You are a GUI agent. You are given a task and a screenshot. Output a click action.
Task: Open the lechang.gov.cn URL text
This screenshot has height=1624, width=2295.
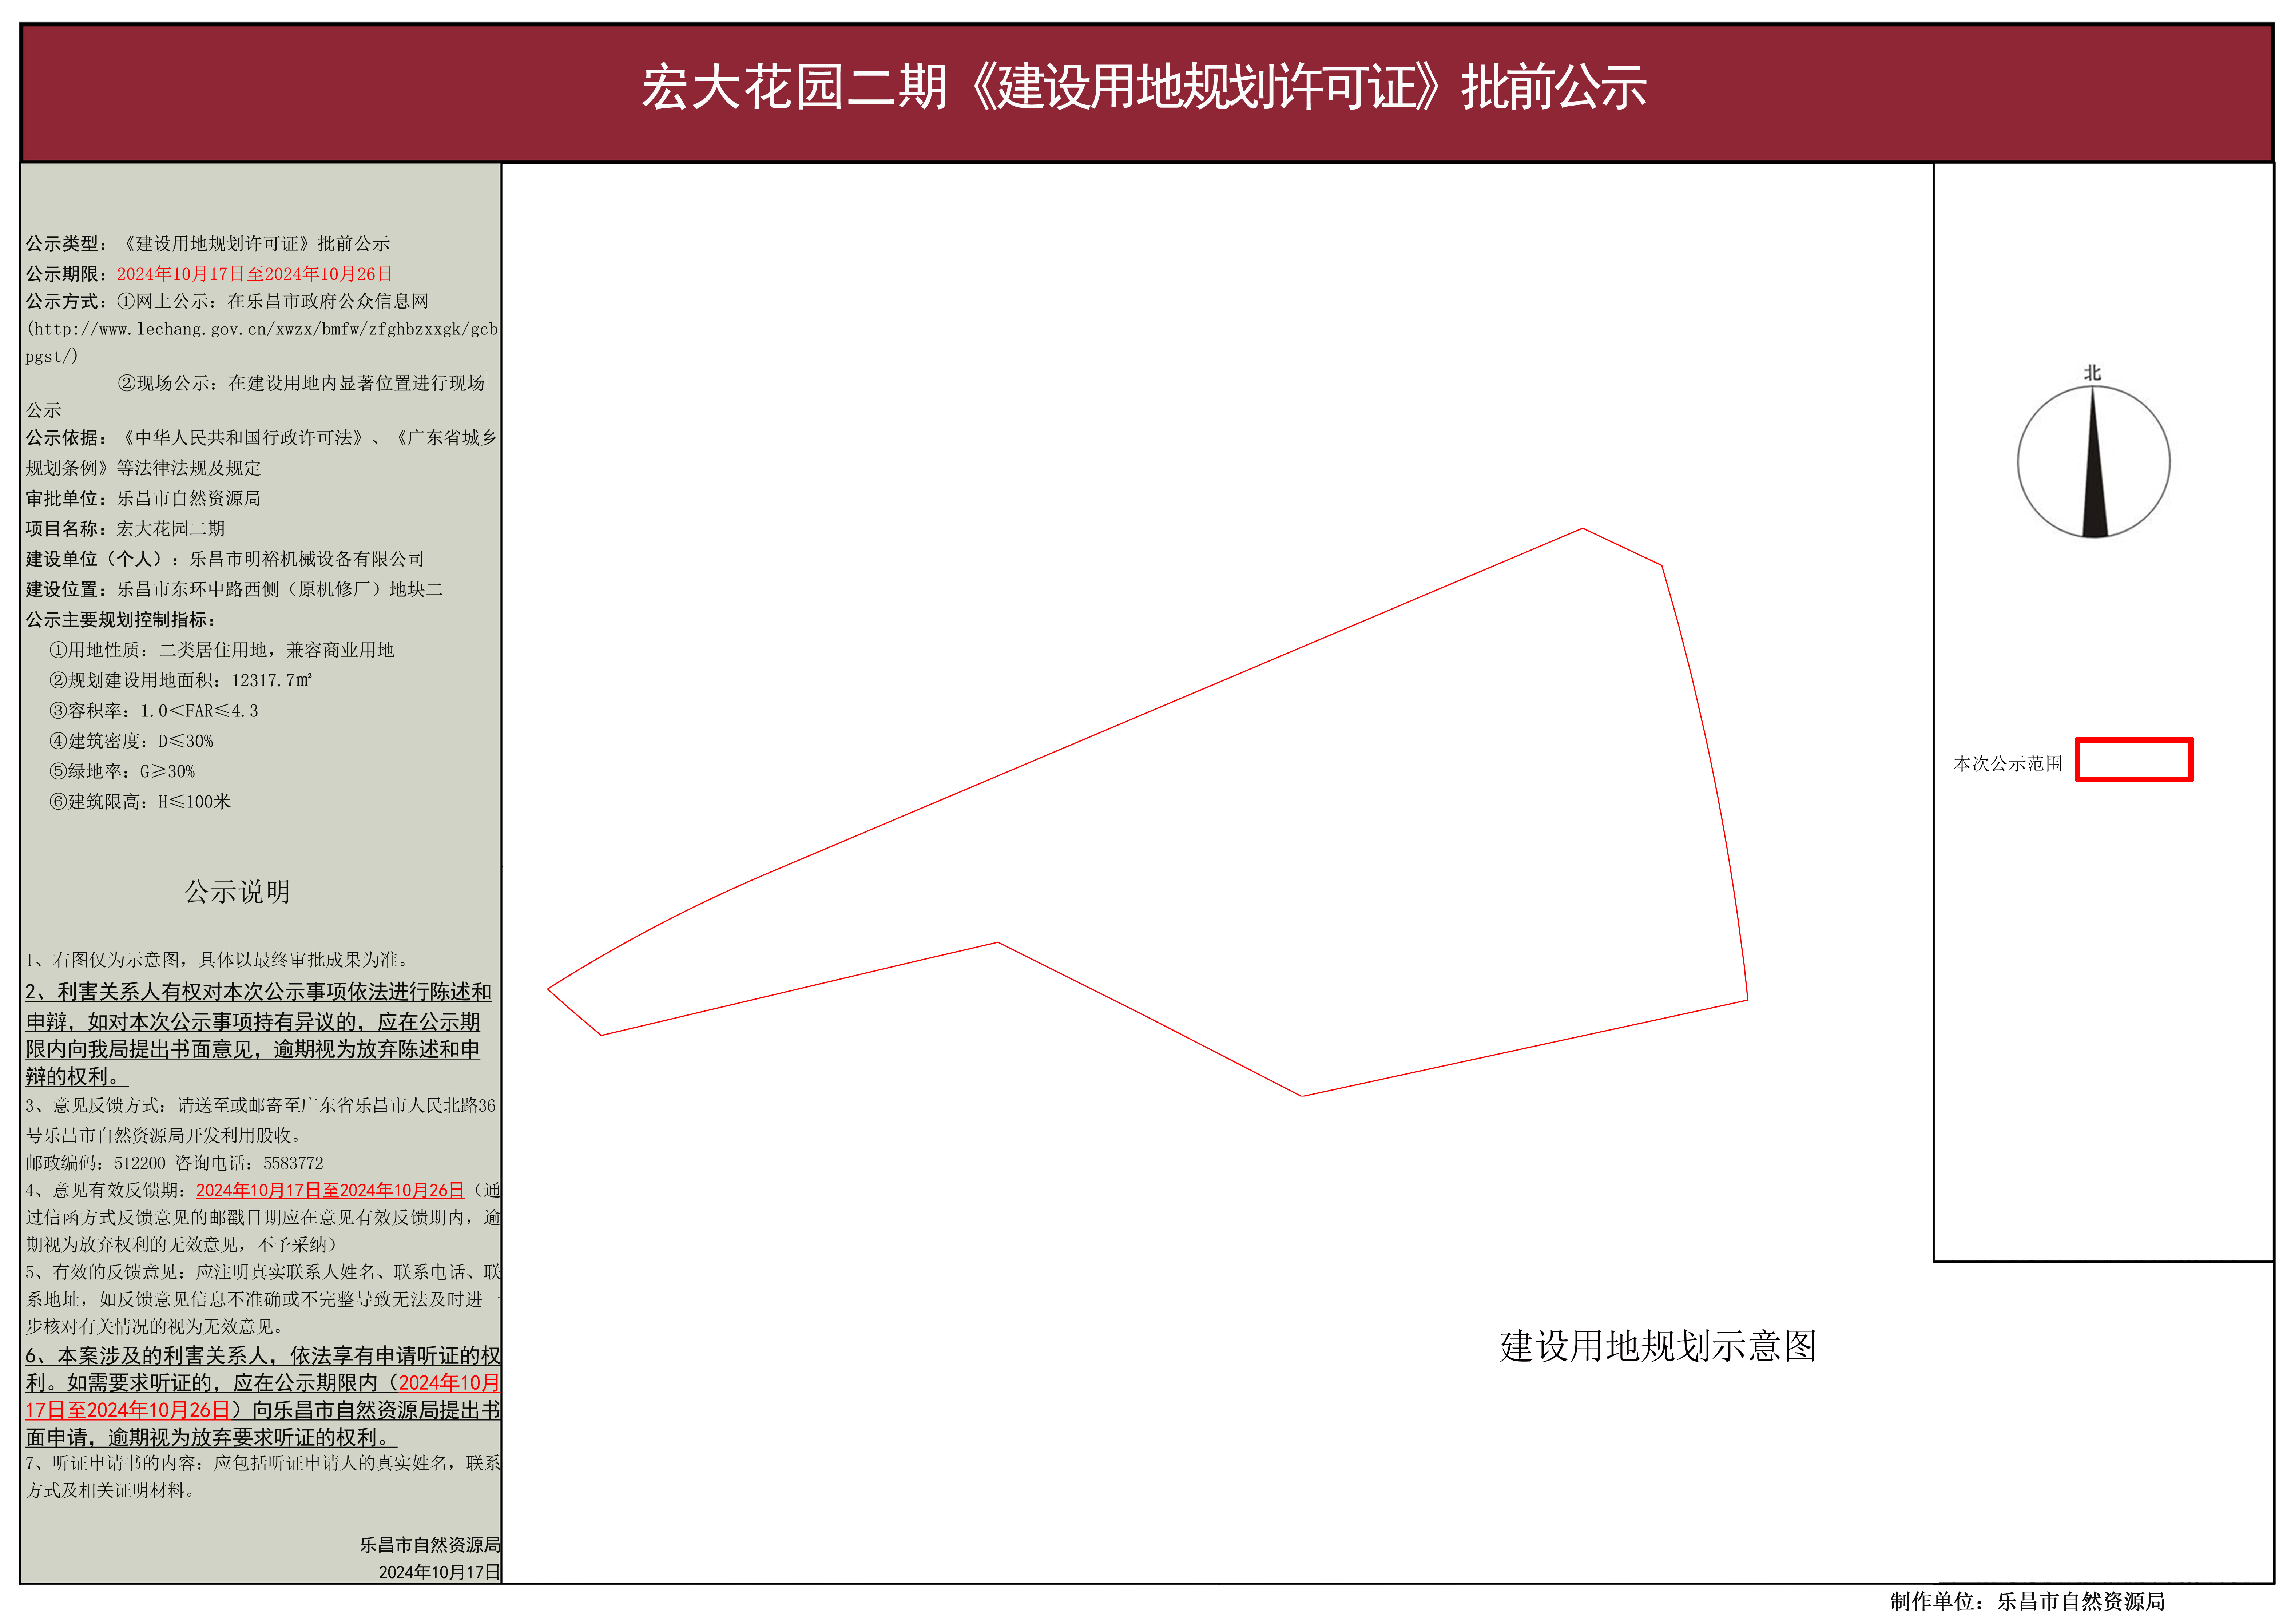pyautogui.click(x=262, y=342)
